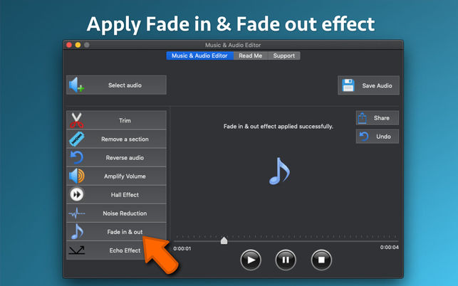Click the floppy disk Save Audio icon
Viewport: 458px width, 286px height.
click(348, 85)
